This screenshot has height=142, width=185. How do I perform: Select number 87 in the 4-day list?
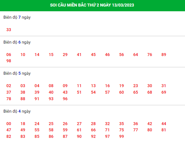65,136
